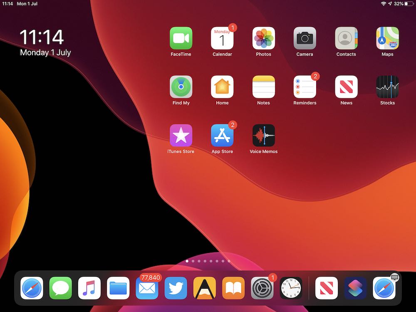
Task: Open the Clock app in the dock
Action: point(291,288)
